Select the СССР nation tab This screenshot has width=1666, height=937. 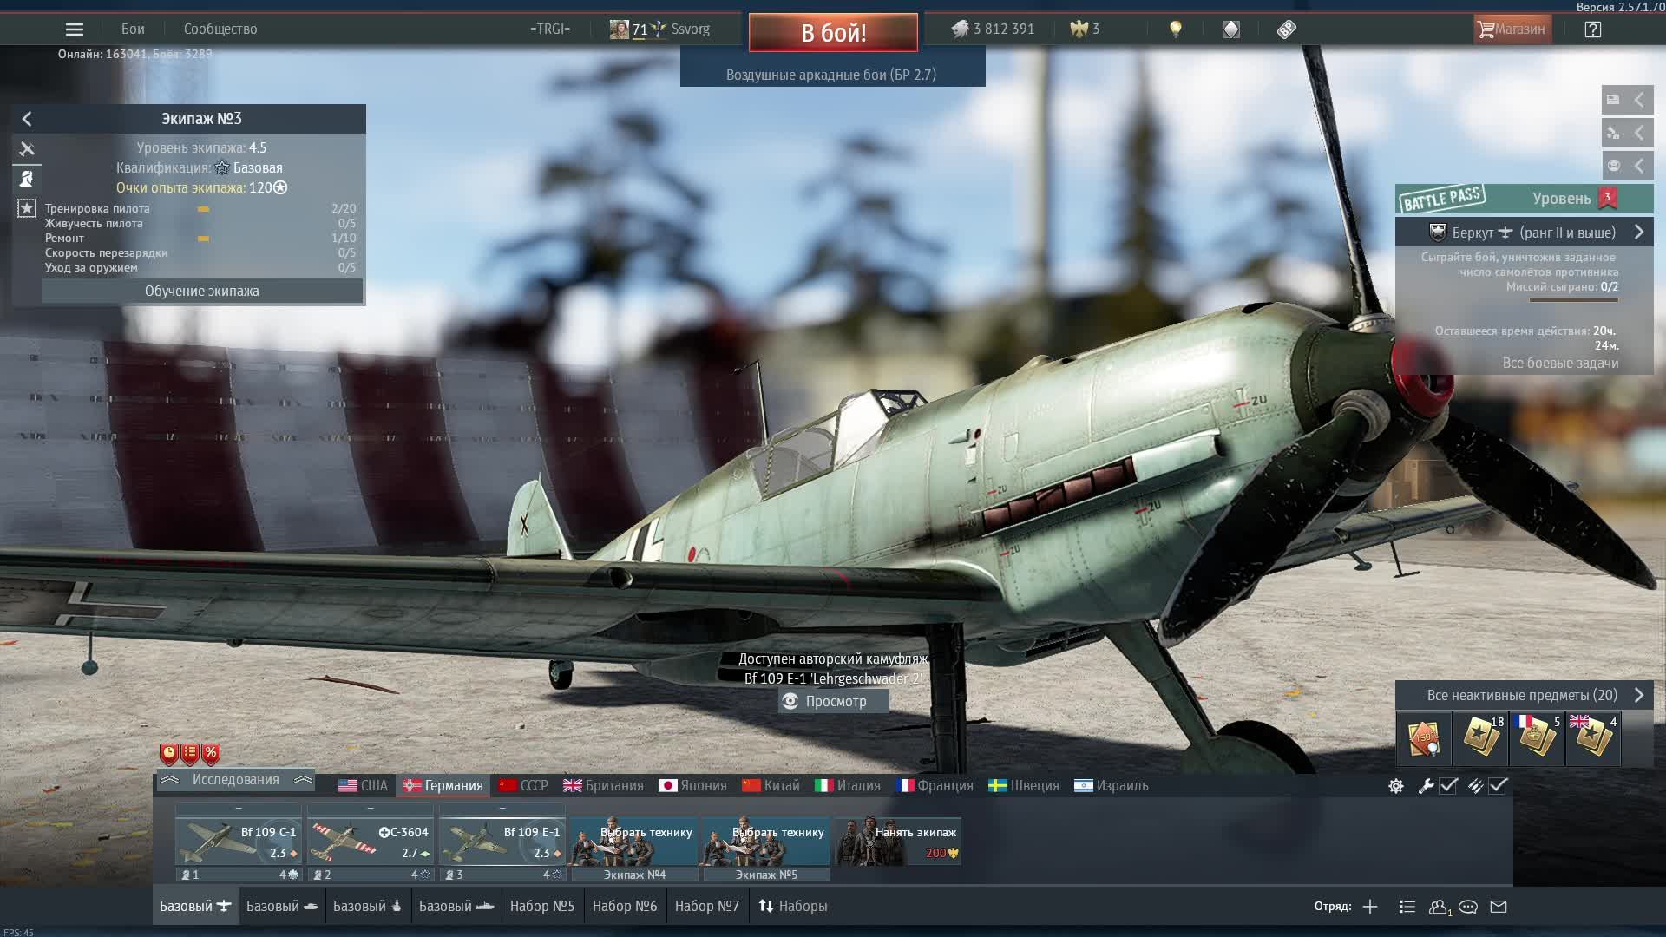pyautogui.click(x=523, y=786)
